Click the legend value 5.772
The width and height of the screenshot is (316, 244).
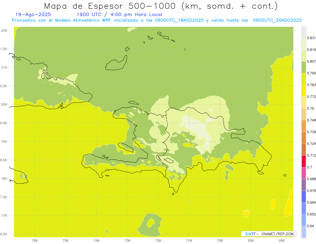point(312,97)
